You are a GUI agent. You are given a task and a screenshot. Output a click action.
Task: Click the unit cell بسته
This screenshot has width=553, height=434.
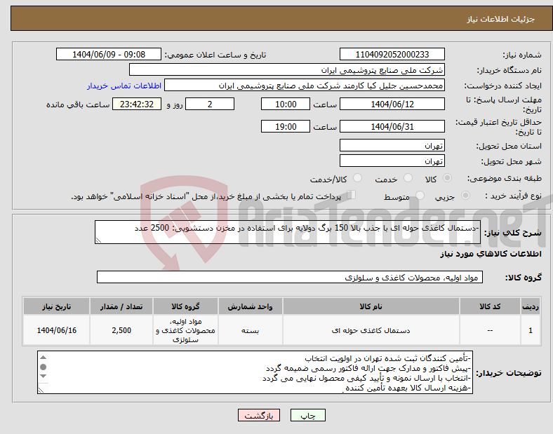[250, 330]
